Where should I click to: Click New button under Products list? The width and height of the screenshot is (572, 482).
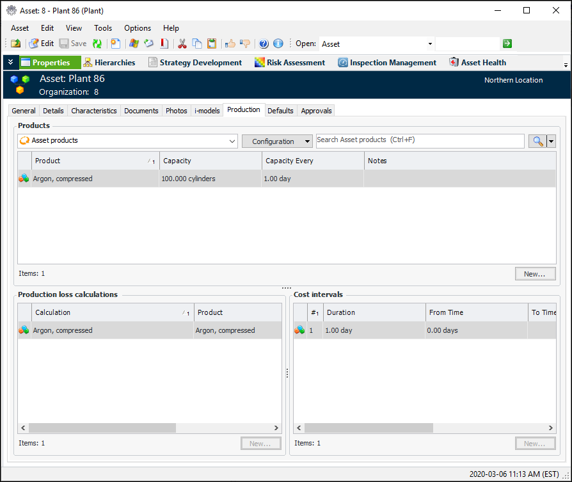pyautogui.click(x=535, y=274)
